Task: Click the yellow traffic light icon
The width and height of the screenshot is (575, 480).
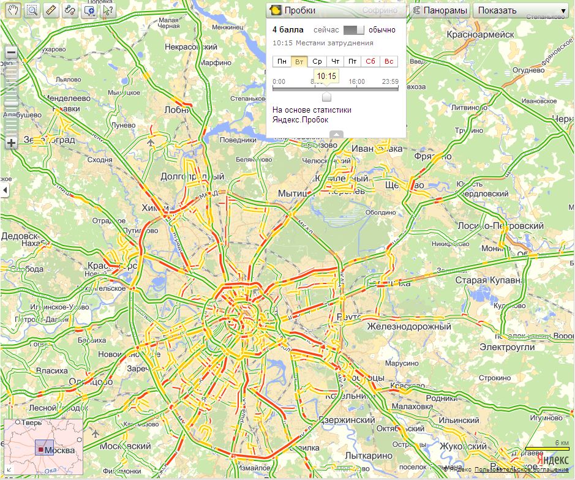Action: (x=275, y=10)
